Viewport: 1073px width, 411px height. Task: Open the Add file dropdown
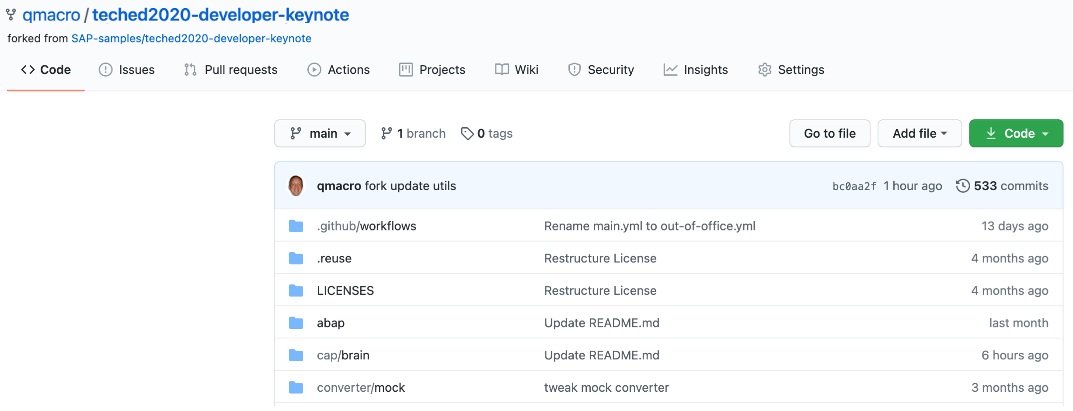920,133
